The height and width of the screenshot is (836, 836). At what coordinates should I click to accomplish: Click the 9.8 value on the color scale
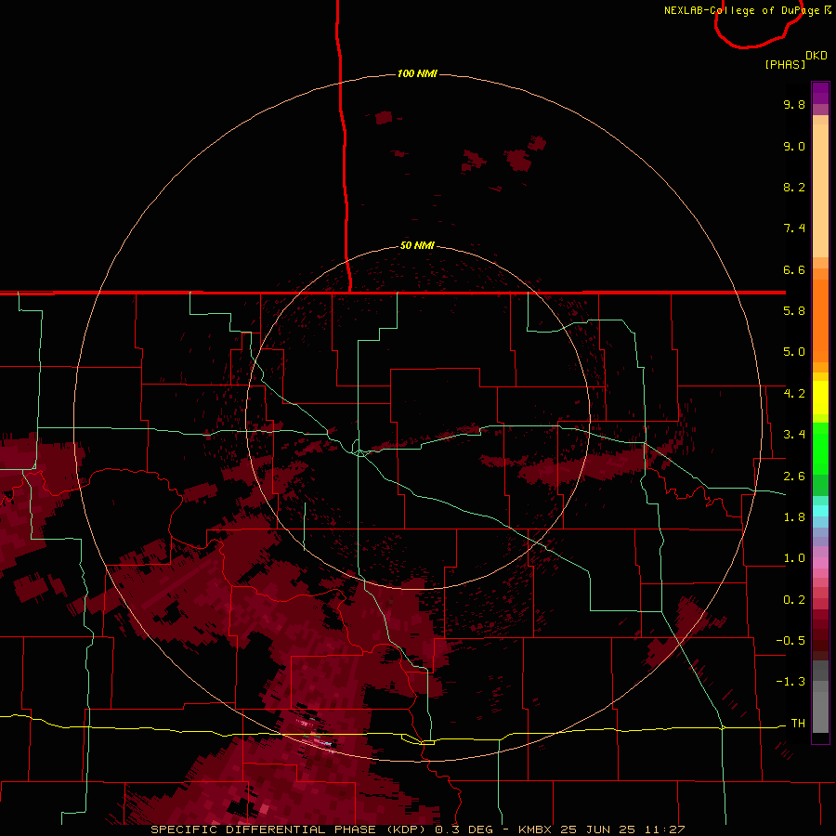[794, 104]
